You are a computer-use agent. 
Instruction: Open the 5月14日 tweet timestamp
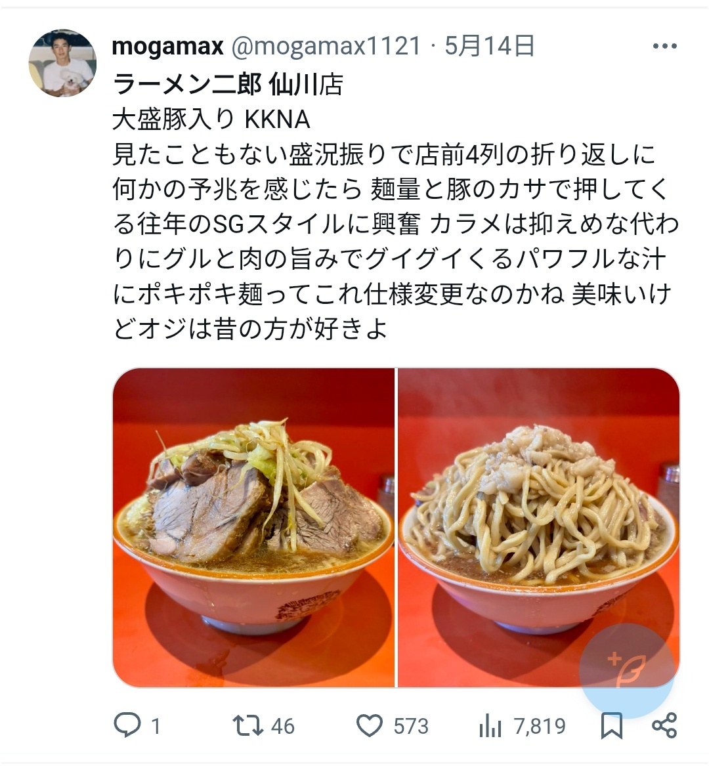point(489,47)
